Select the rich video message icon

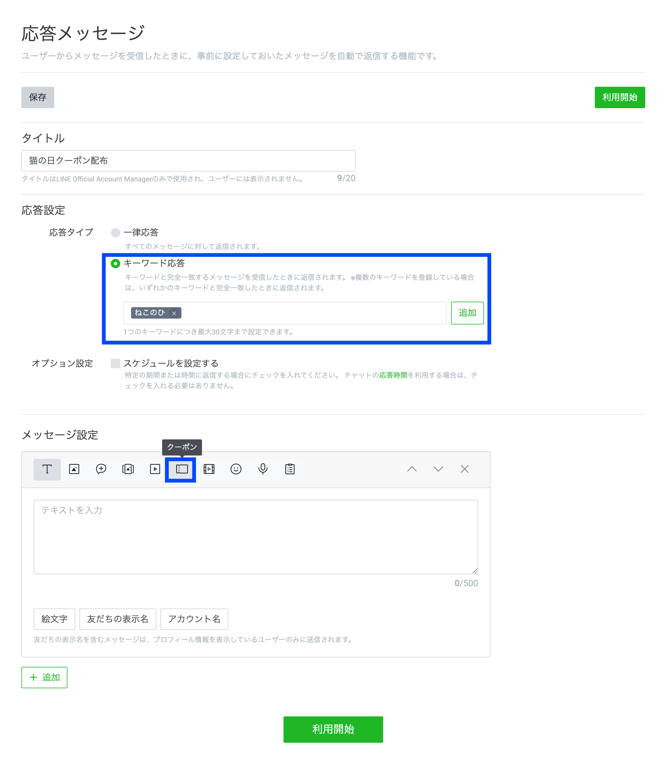coord(209,469)
